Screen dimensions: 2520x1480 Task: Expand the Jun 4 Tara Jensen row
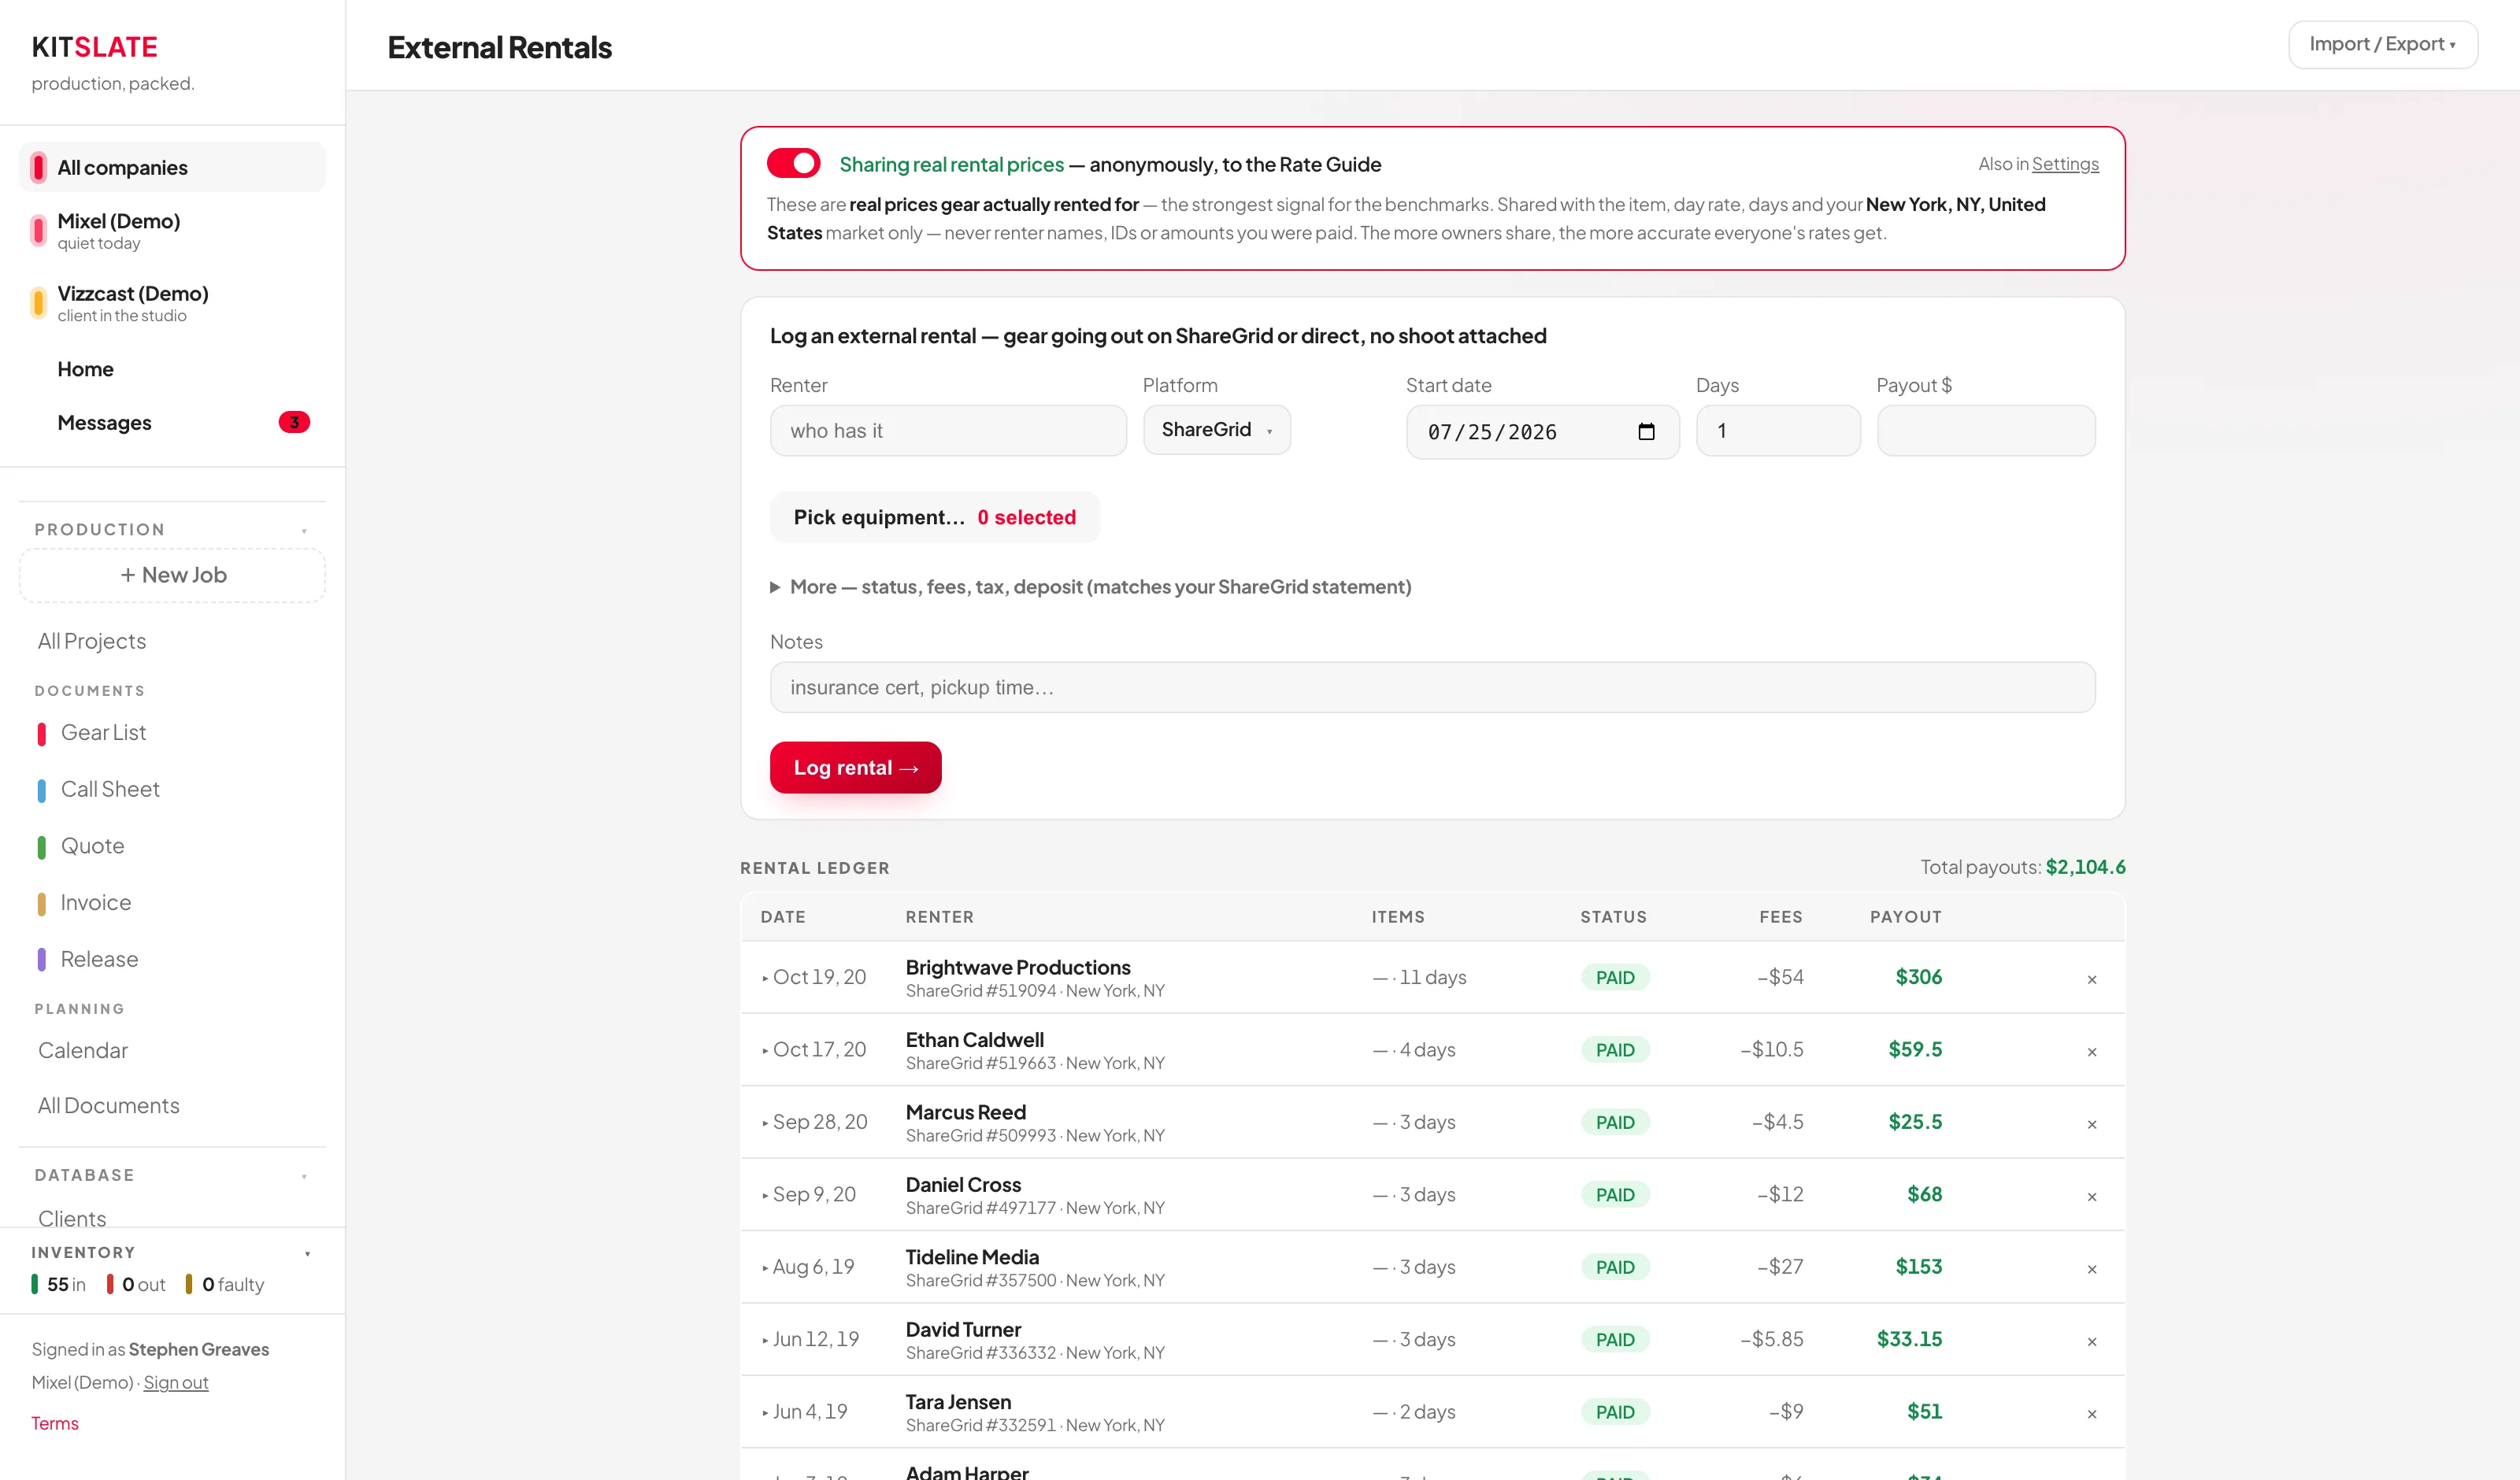click(x=765, y=1412)
